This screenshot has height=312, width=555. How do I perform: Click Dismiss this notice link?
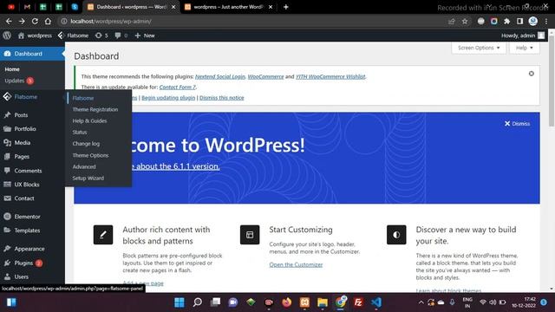(x=222, y=98)
